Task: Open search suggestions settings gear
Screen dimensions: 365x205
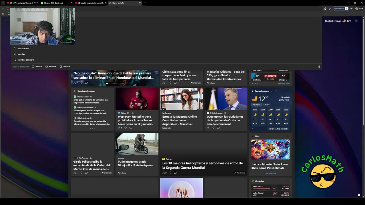Action: point(319,67)
